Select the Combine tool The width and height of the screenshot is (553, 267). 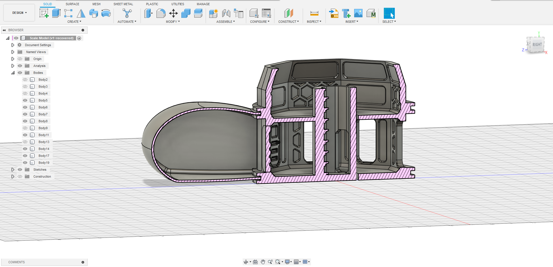[x=186, y=13]
